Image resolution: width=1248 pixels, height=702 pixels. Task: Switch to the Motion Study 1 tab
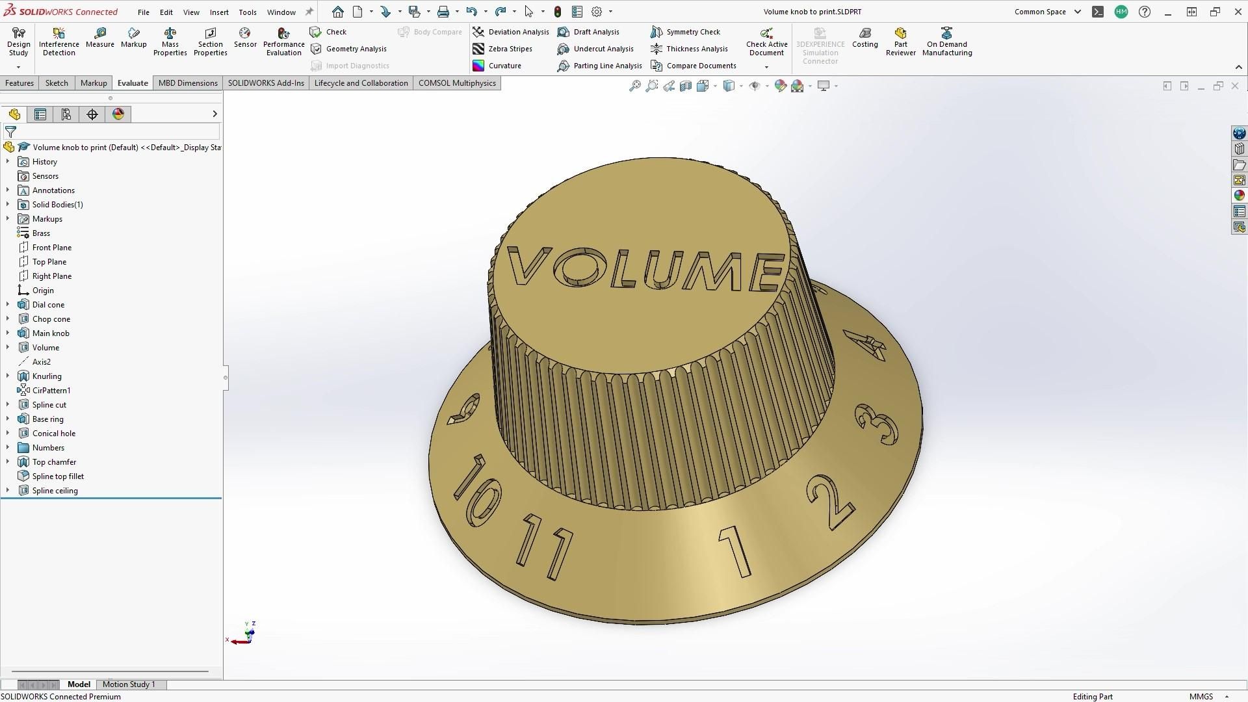coord(129,684)
